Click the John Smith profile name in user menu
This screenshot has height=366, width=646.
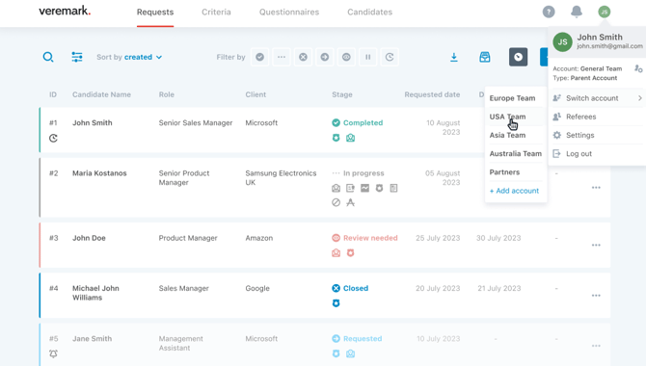(x=600, y=37)
